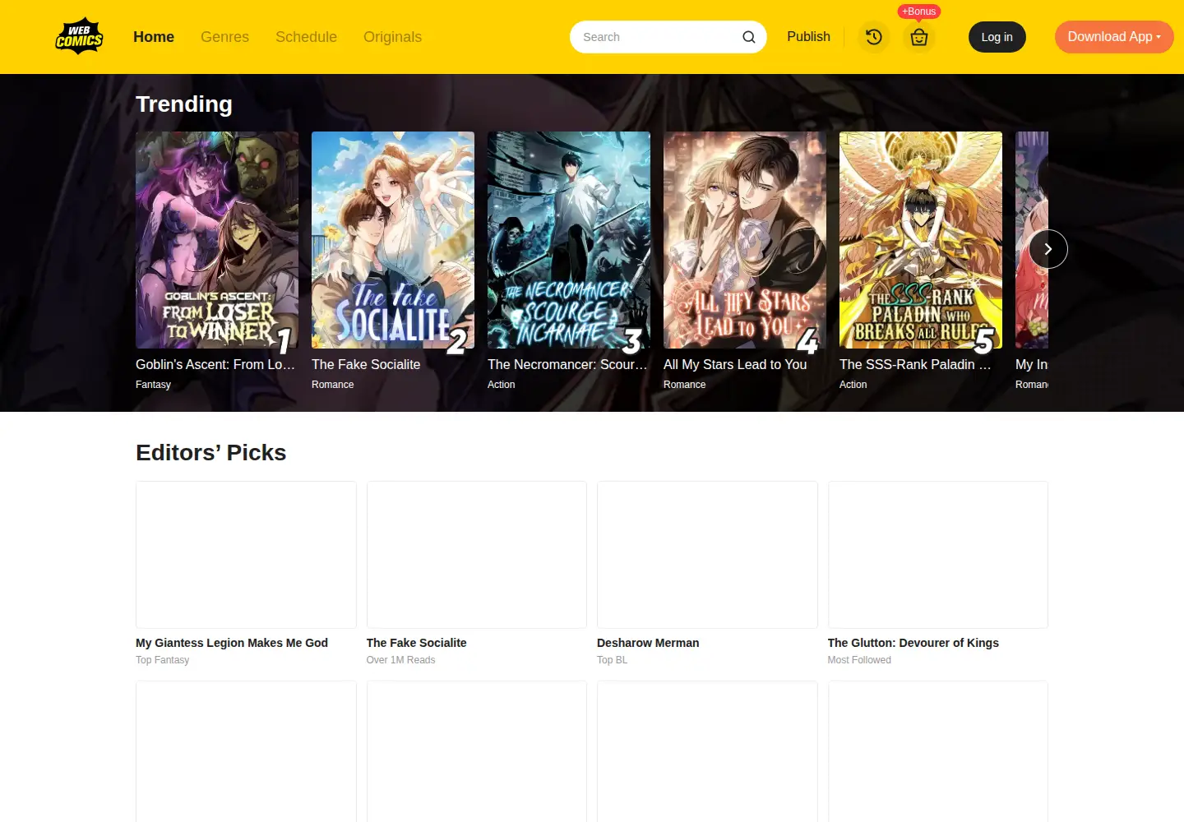This screenshot has width=1184, height=822.
Task: Click Romance genre under All My Stars
Action: (685, 385)
